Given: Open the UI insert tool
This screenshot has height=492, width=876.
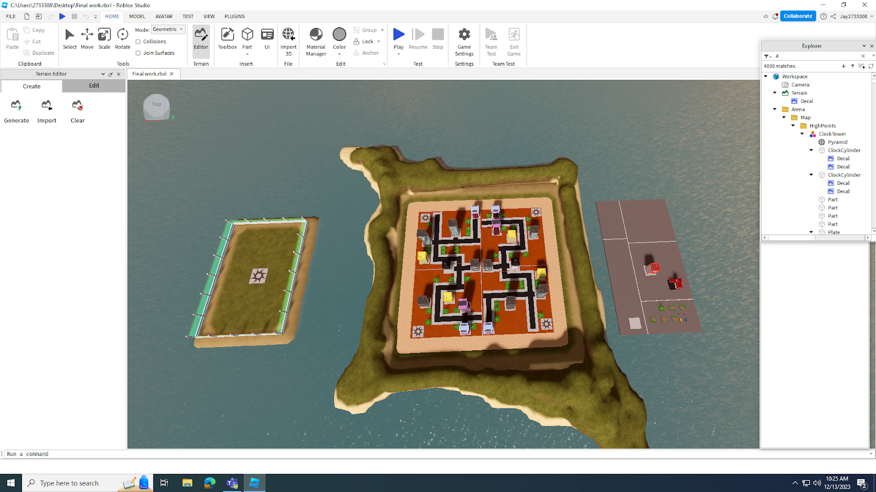Looking at the screenshot, I should click(x=267, y=39).
